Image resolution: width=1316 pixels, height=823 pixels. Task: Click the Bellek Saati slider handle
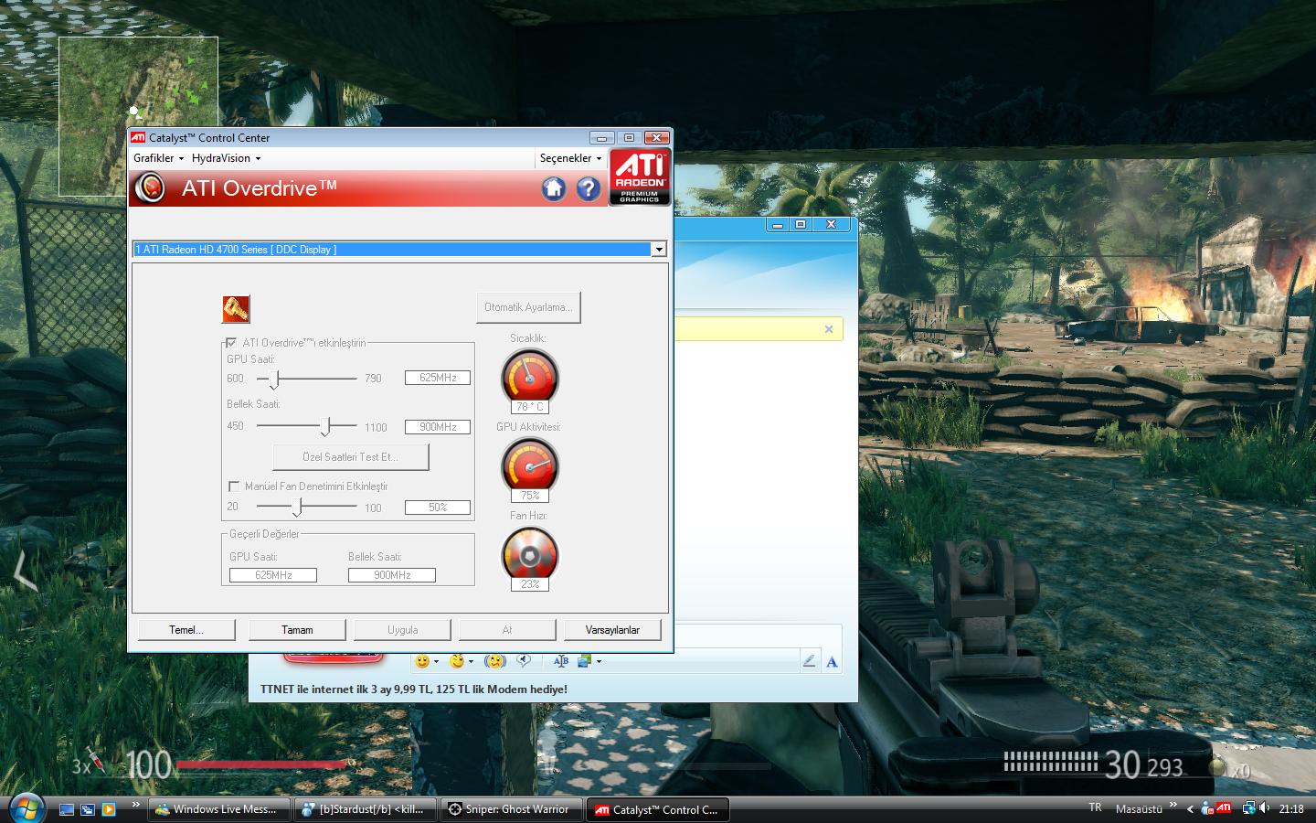pyautogui.click(x=326, y=426)
